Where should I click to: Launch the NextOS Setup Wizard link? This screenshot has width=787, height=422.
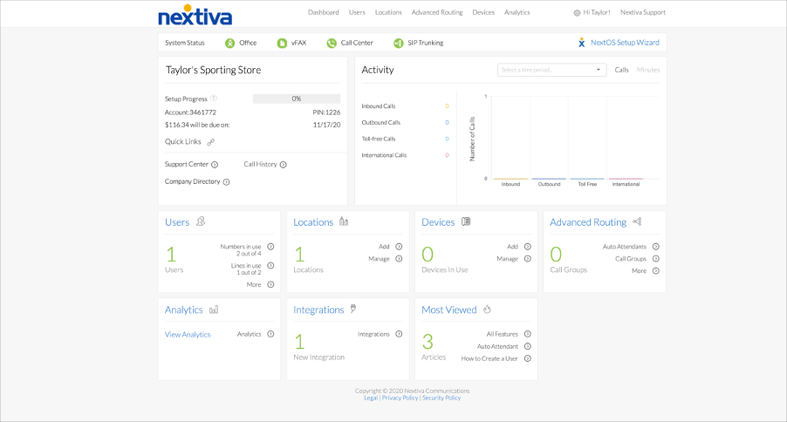[x=625, y=43]
